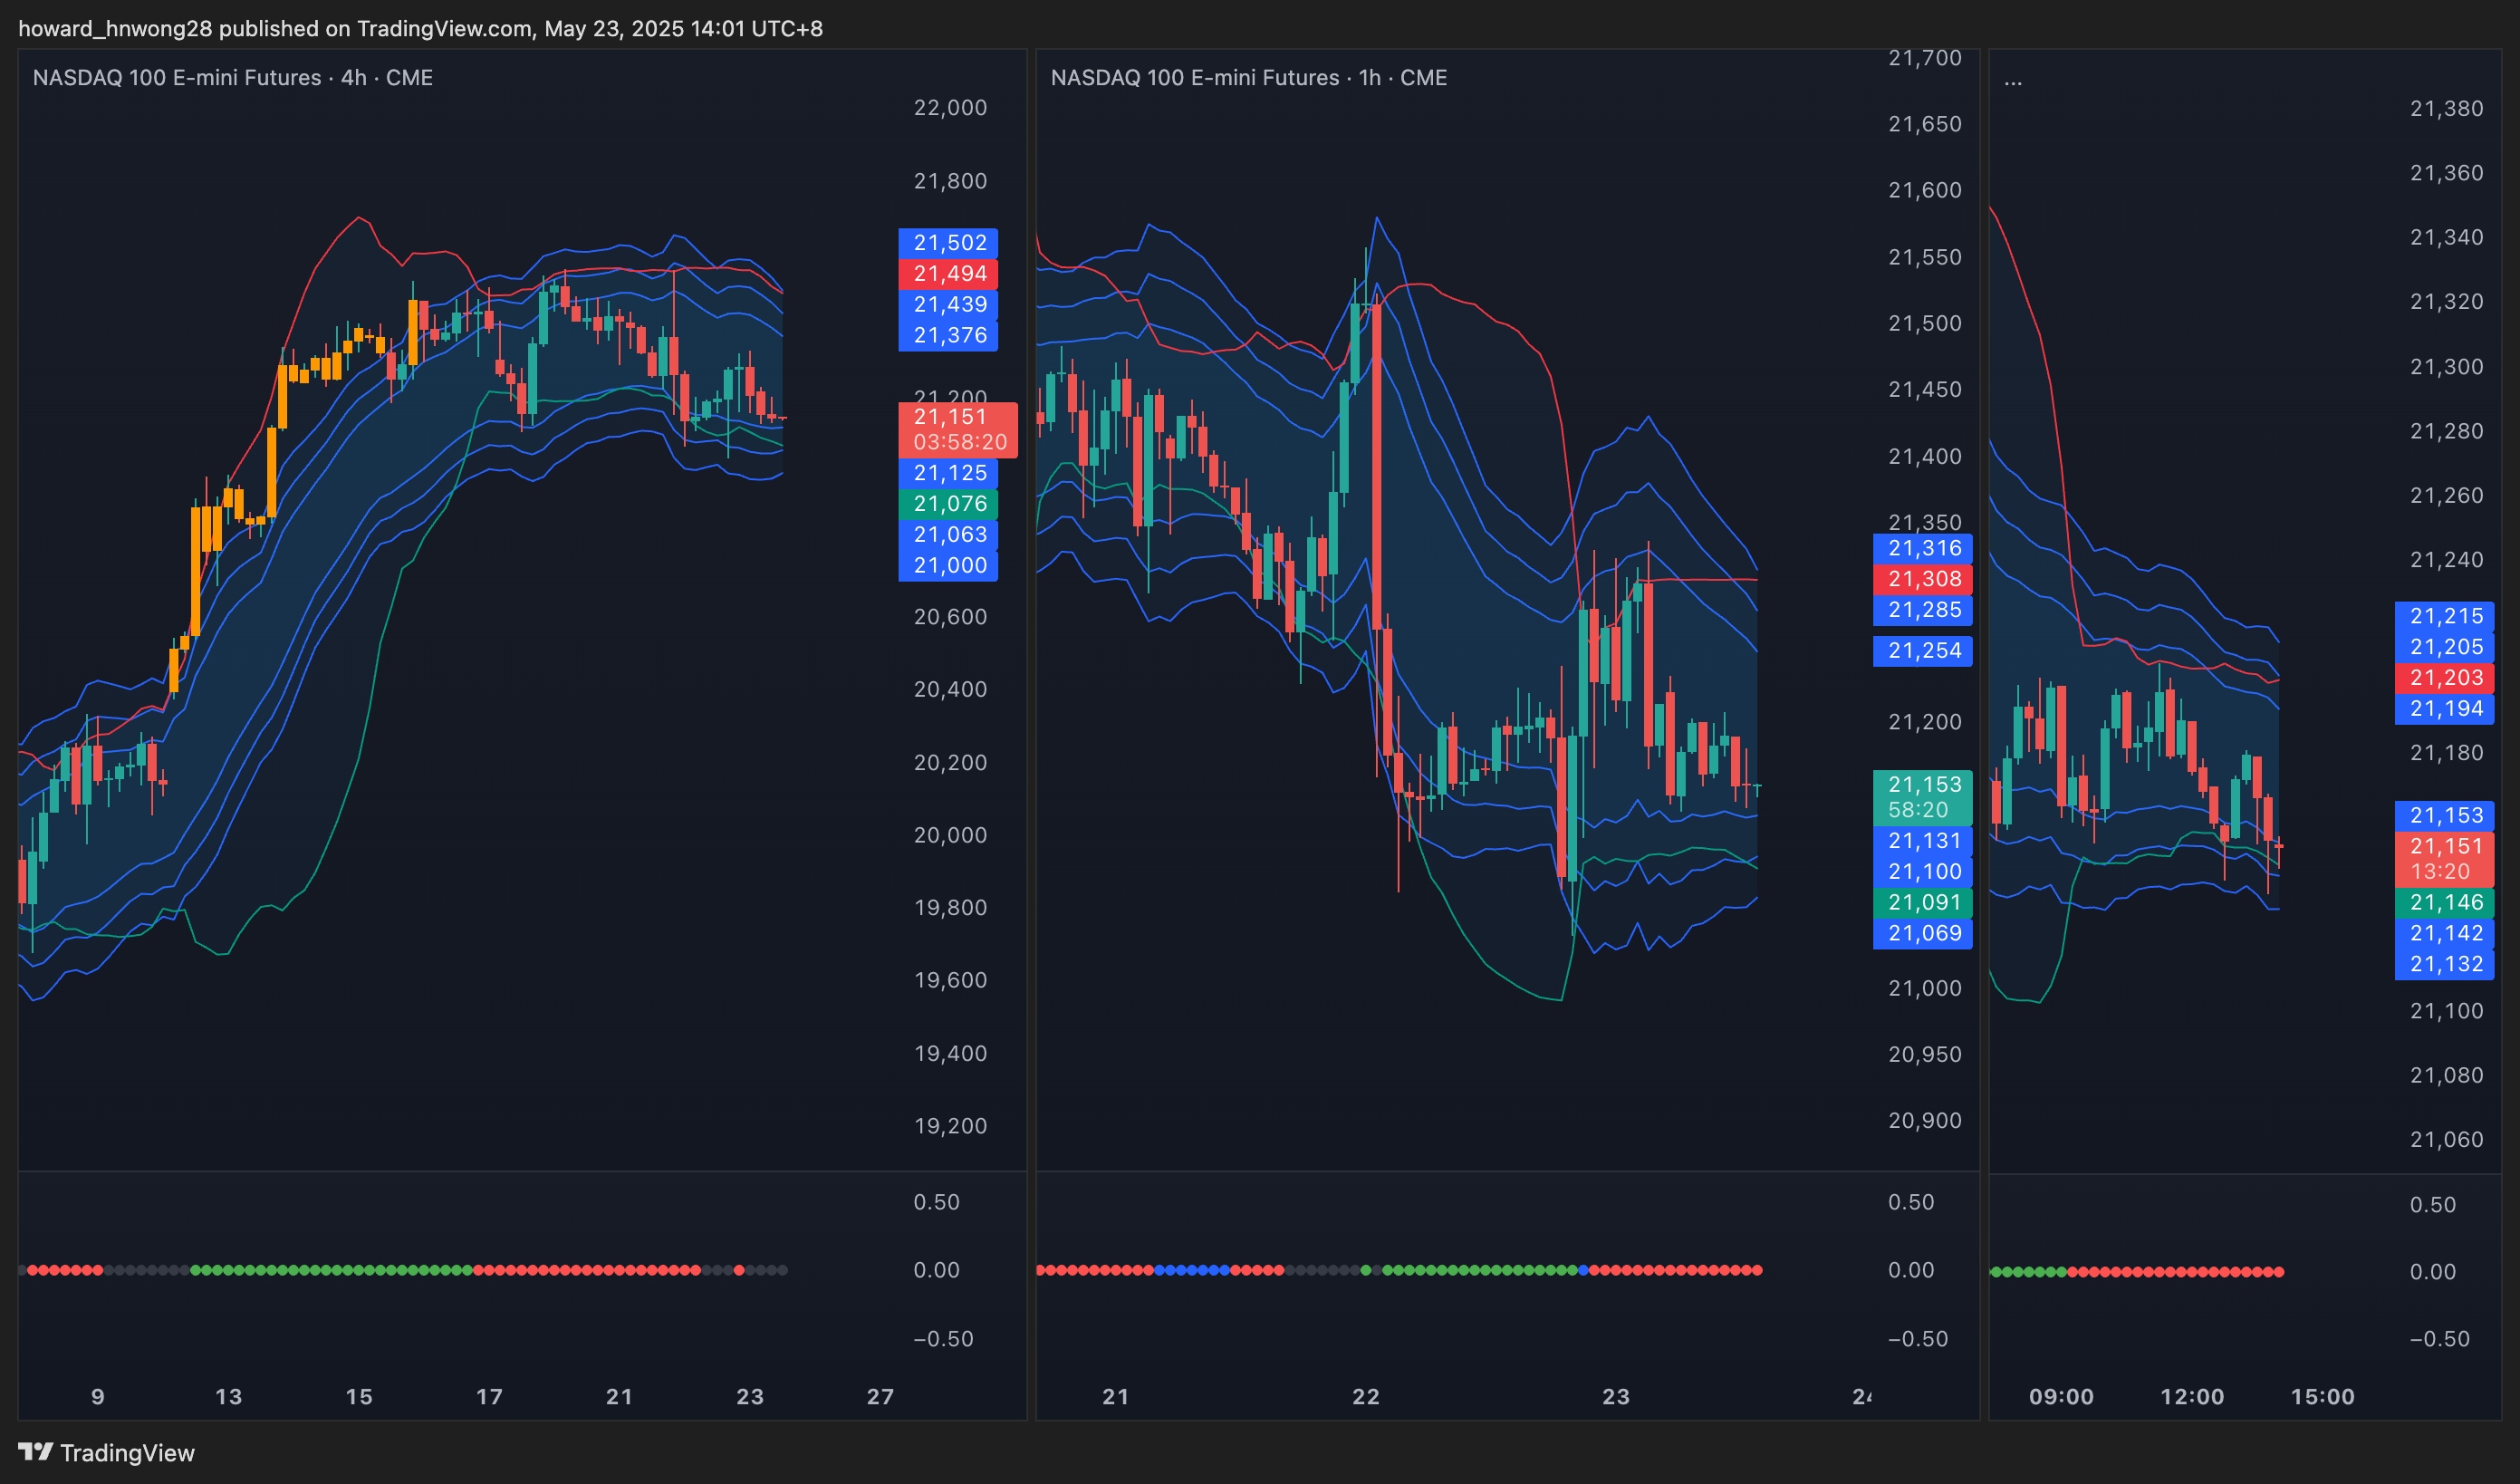Click the red 21,203 label on right chart
The height and width of the screenshot is (1484, 2520).
tap(2444, 678)
